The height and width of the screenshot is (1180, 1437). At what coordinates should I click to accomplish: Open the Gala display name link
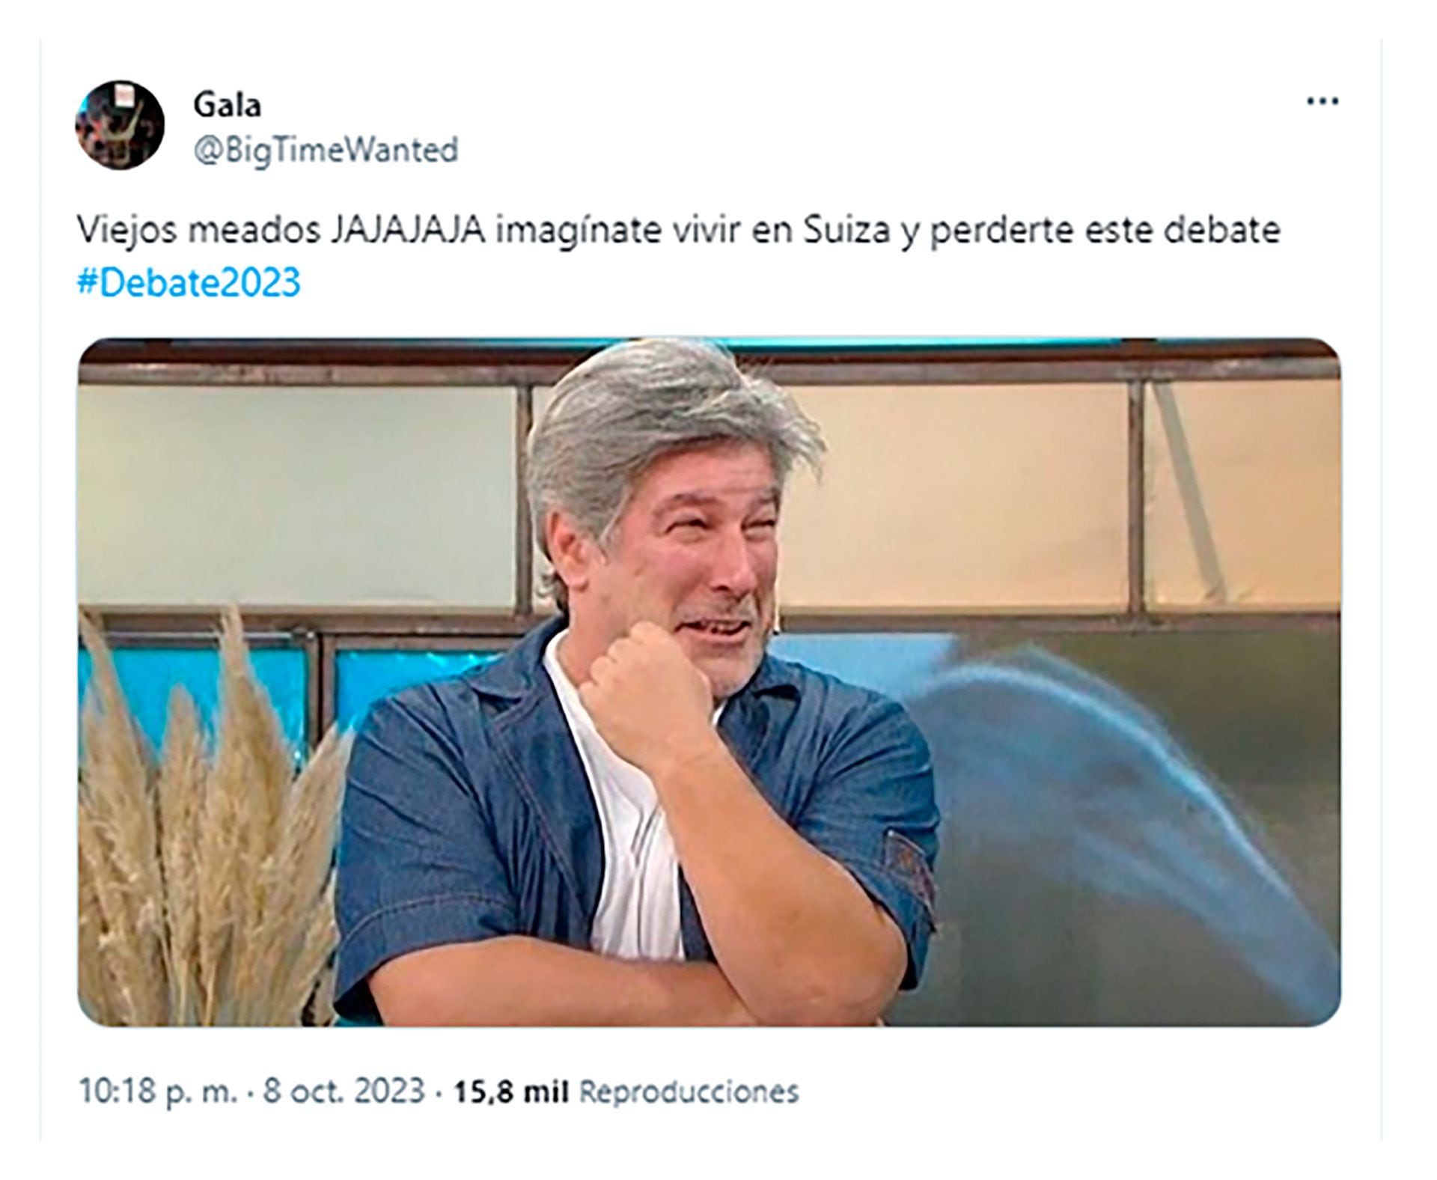(227, 105)
